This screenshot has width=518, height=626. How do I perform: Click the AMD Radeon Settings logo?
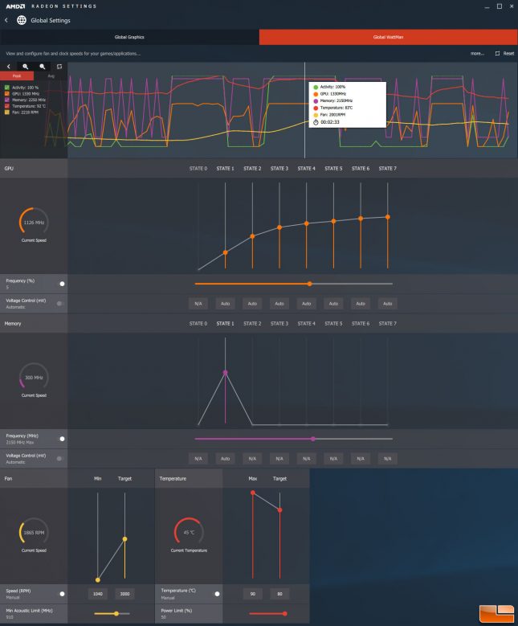(x=51, y=6)
